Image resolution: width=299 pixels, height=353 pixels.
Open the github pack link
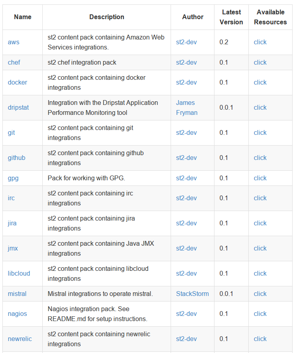pyautogui.click(x=16, y=158)
